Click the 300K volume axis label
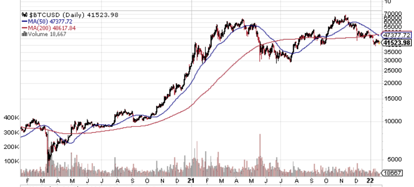414x187 pixels. coord(11,133)
